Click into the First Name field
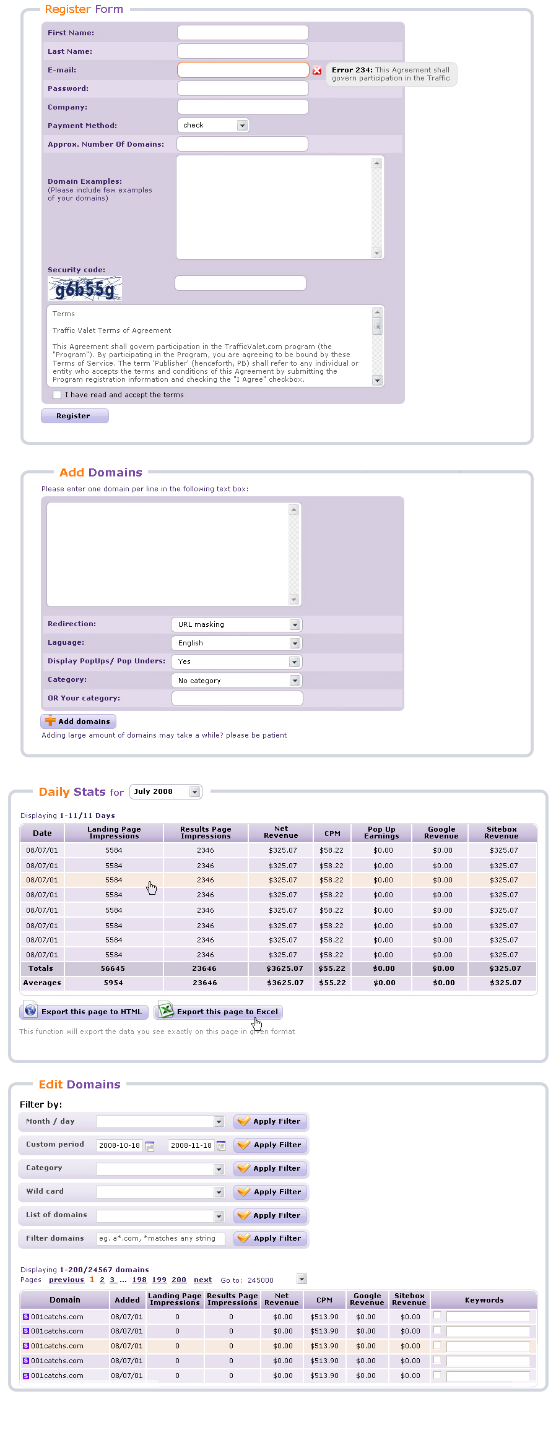The height and width of the screenshot is (1430, 556). pyautogui.click(x=243, y=33)
